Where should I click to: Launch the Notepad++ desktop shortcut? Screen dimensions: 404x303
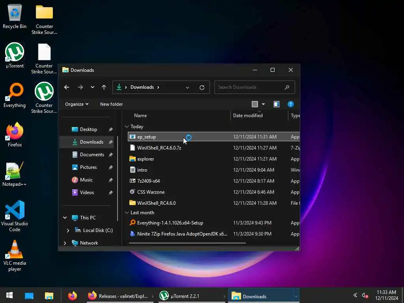[x=15, y=174]
